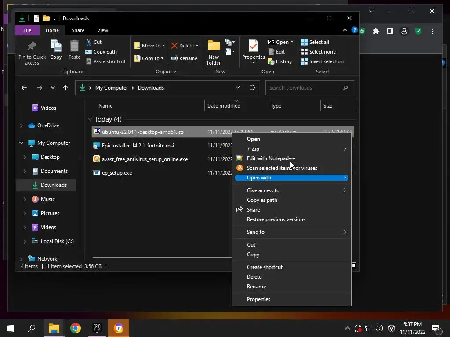Open the Windows Start menu
The width and height of the screenshot is (450, 337).
tap(11, 328)
